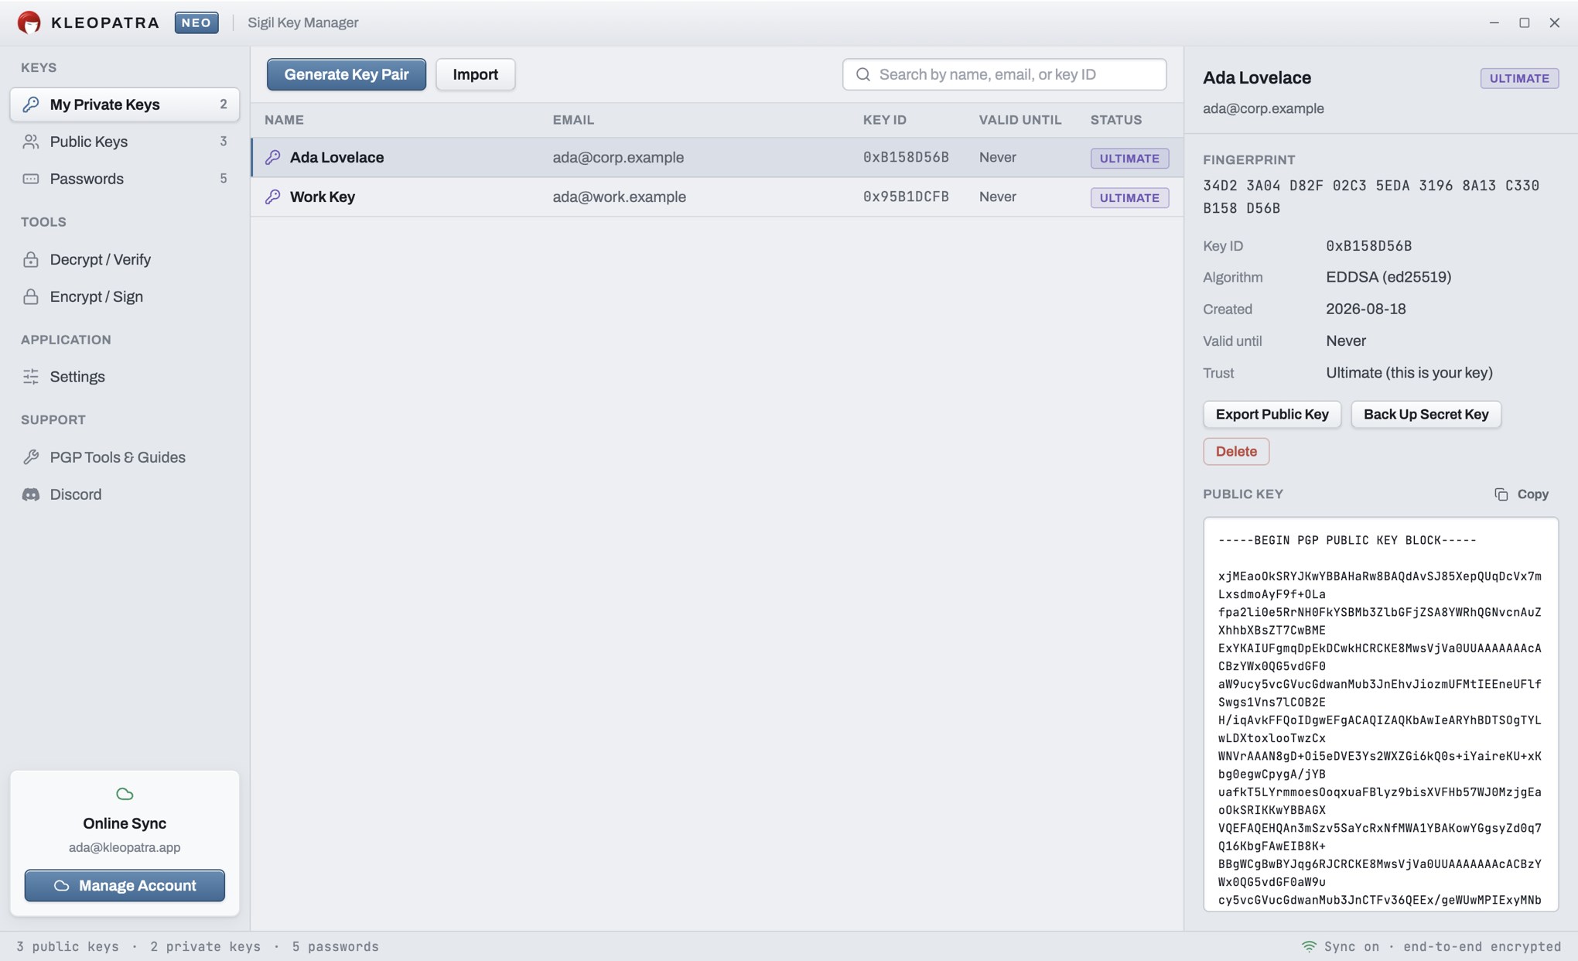Click the wrench icon beside PGP Tools & Guides
This screenshot has height=961, width=1578.
(x=31, y=457)
